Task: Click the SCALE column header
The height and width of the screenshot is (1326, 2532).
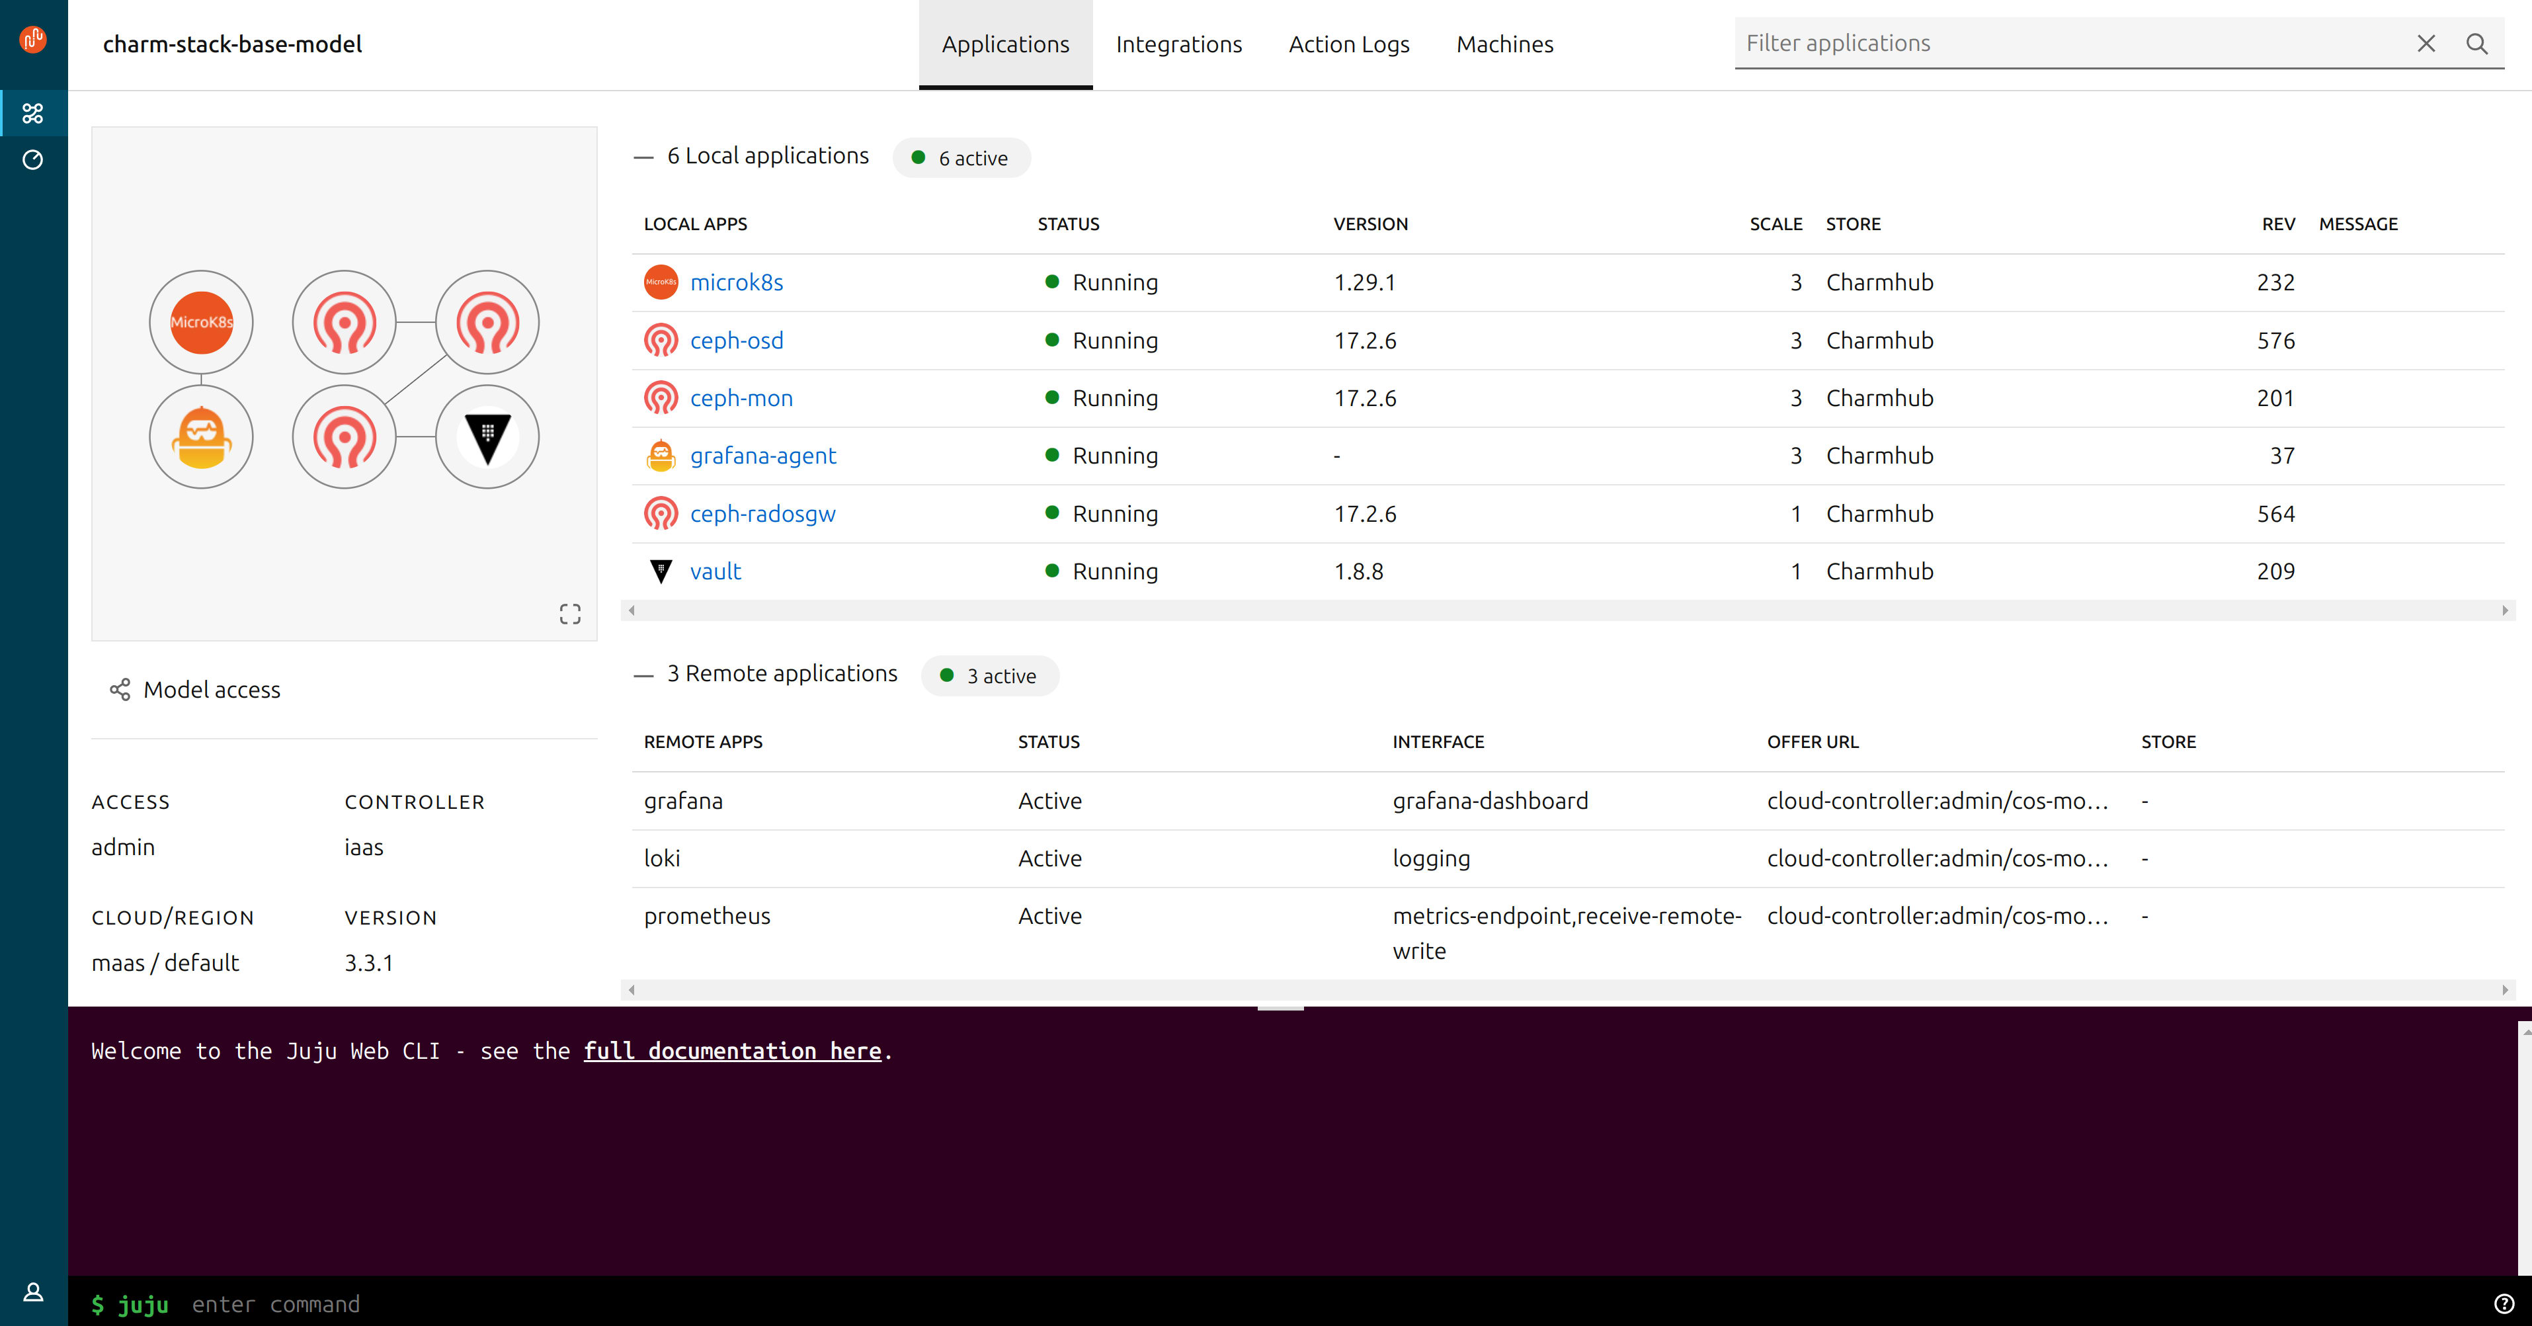Action: 1775,224
